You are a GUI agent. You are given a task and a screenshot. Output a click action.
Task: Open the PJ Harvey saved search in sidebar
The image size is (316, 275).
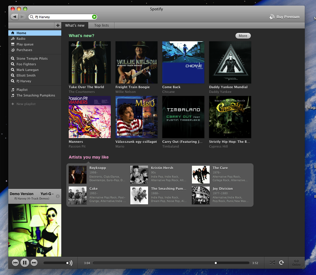click(35, 81)
